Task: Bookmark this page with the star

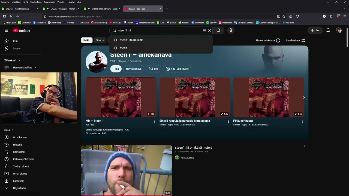Action: (284, 16)
